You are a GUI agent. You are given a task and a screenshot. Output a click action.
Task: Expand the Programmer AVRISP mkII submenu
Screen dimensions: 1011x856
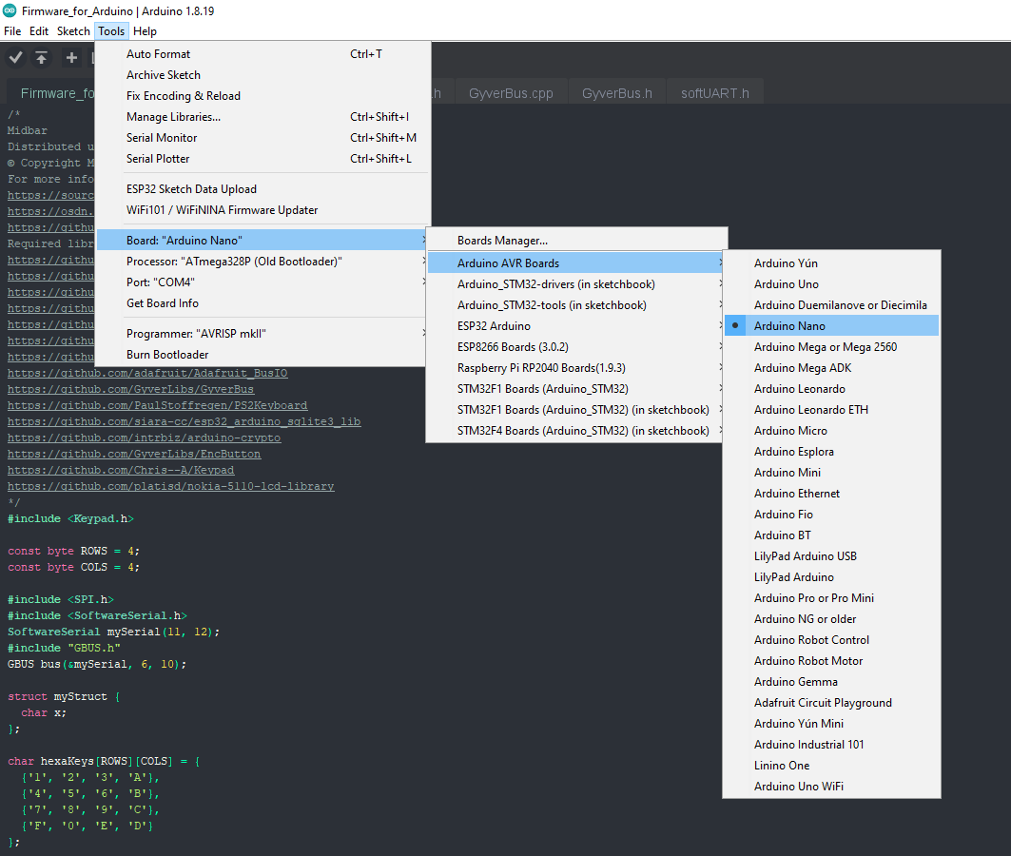pos(263,333)
